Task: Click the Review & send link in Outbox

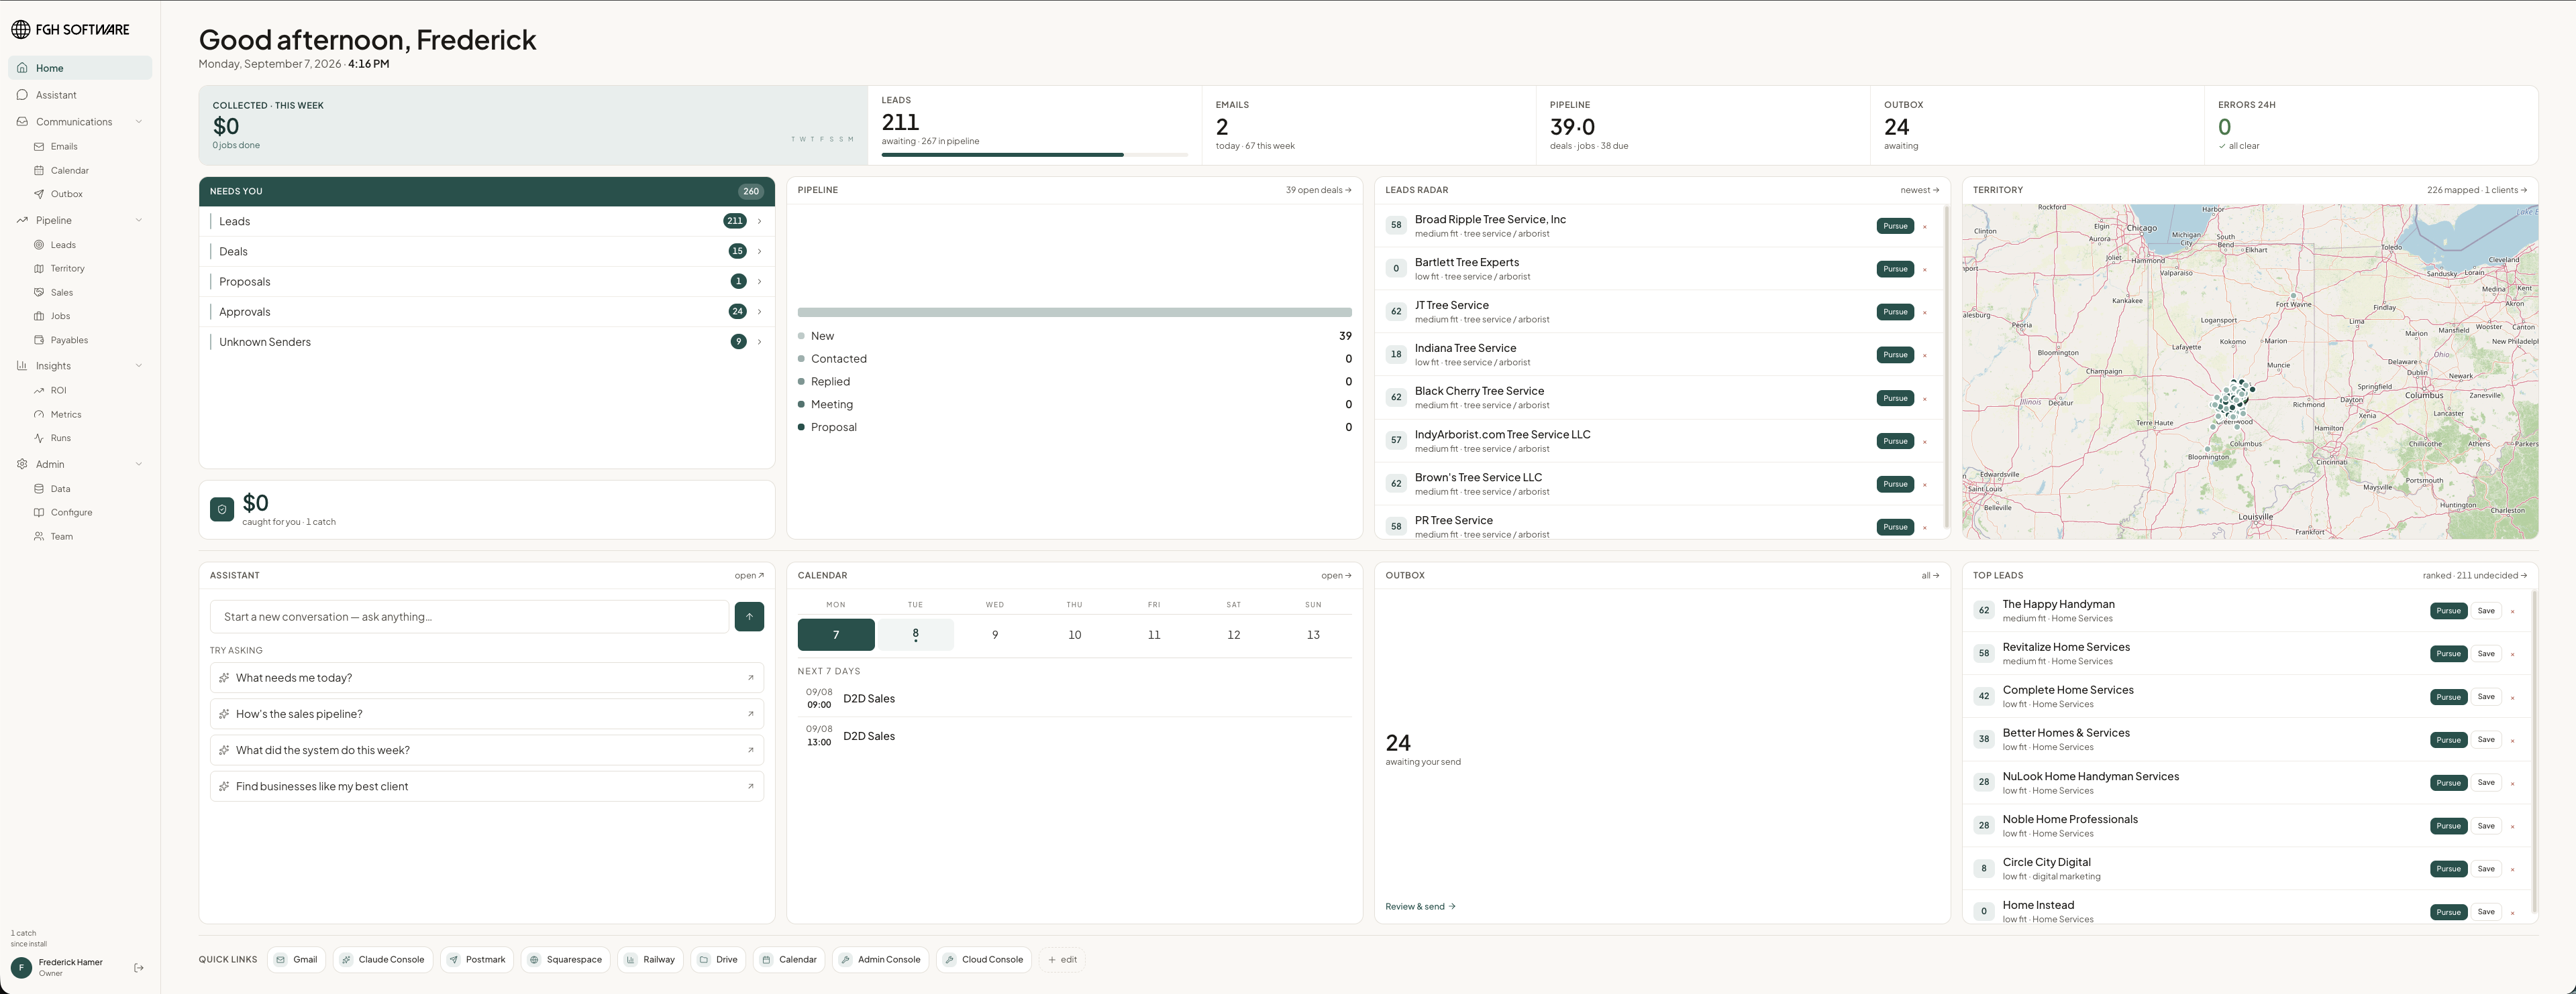Action: click(x=1420, y=907)
